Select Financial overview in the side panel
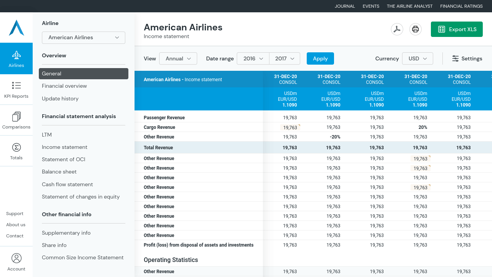This screenshot has height=277, width=492. (x=64, y=86)
